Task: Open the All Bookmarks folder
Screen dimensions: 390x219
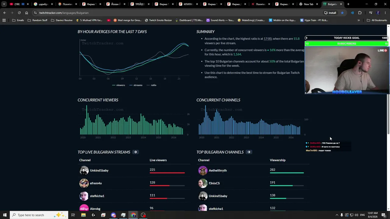Action: (x=377, y=20)
